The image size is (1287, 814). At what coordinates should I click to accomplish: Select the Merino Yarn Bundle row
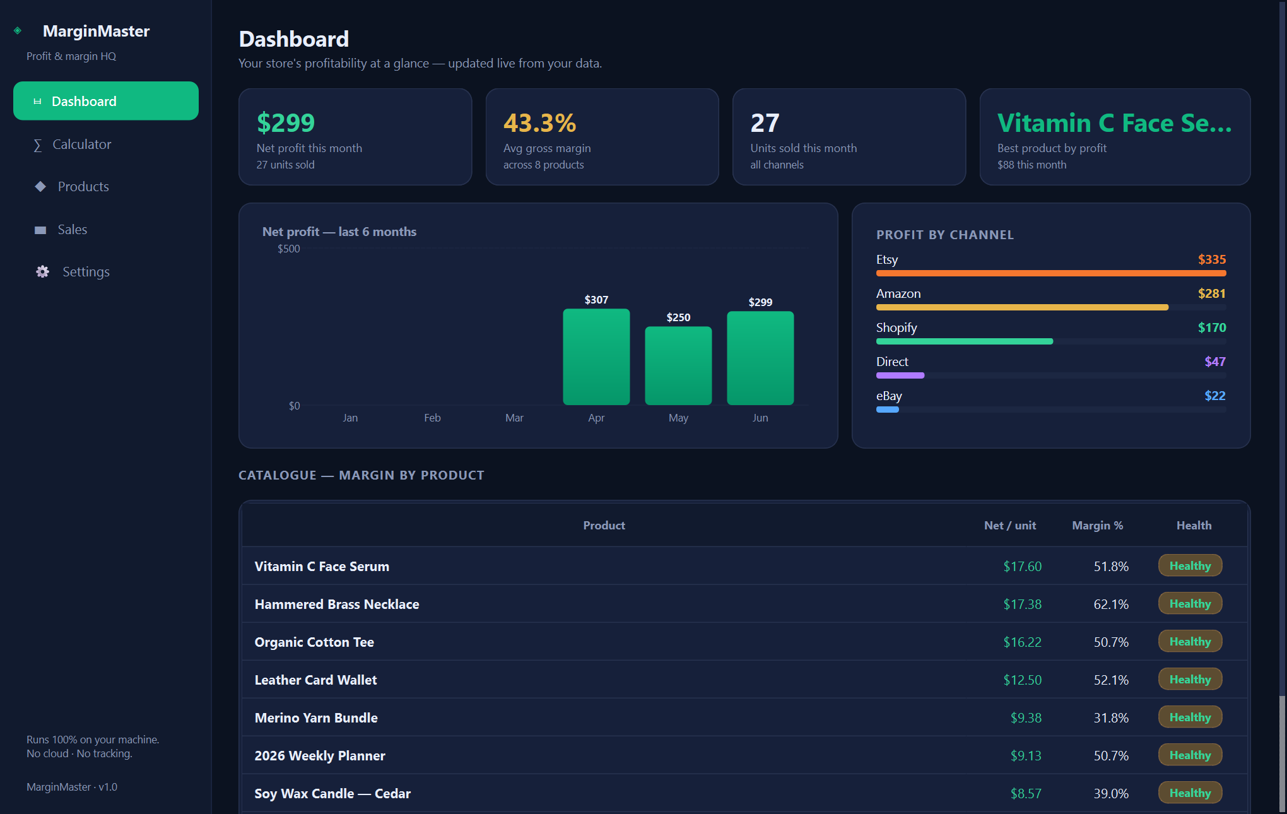[x=744, y=717]
